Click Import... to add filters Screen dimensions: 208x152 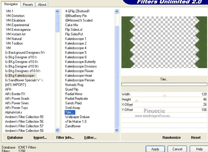pyautogui.click(x=40, y=137)
